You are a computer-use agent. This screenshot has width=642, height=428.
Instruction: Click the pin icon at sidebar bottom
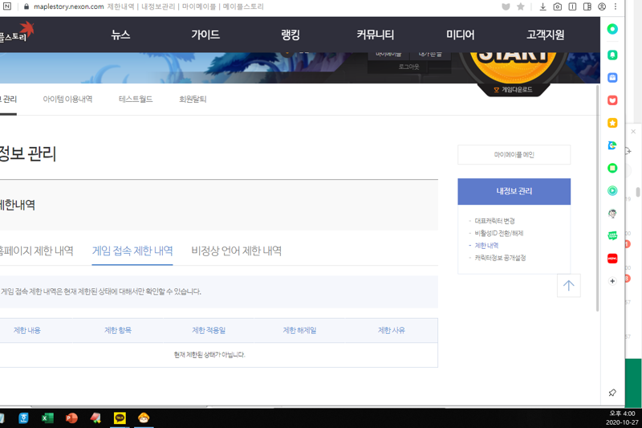[x=612, y=393]
